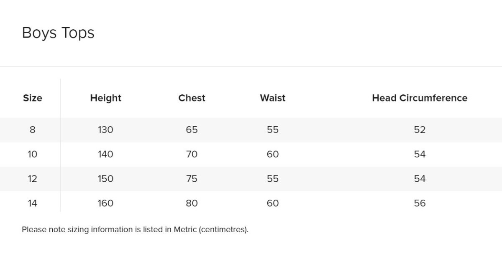Click chest value 65
Viewport: 502px width, 274px height.
192,130
